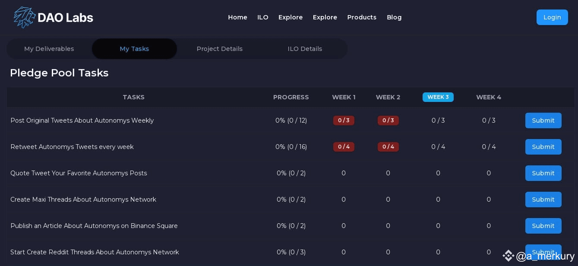Open the Project Details tab
This screenshot has height=266, width=578.
click(219, 49)
